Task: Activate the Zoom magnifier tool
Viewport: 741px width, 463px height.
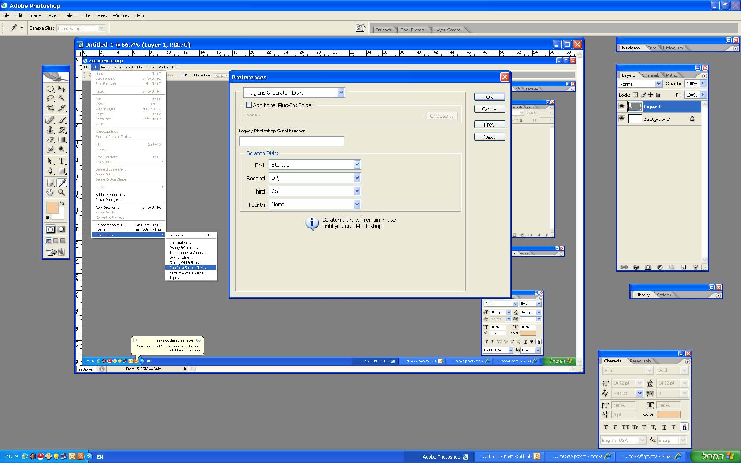Action: [62, 192]
